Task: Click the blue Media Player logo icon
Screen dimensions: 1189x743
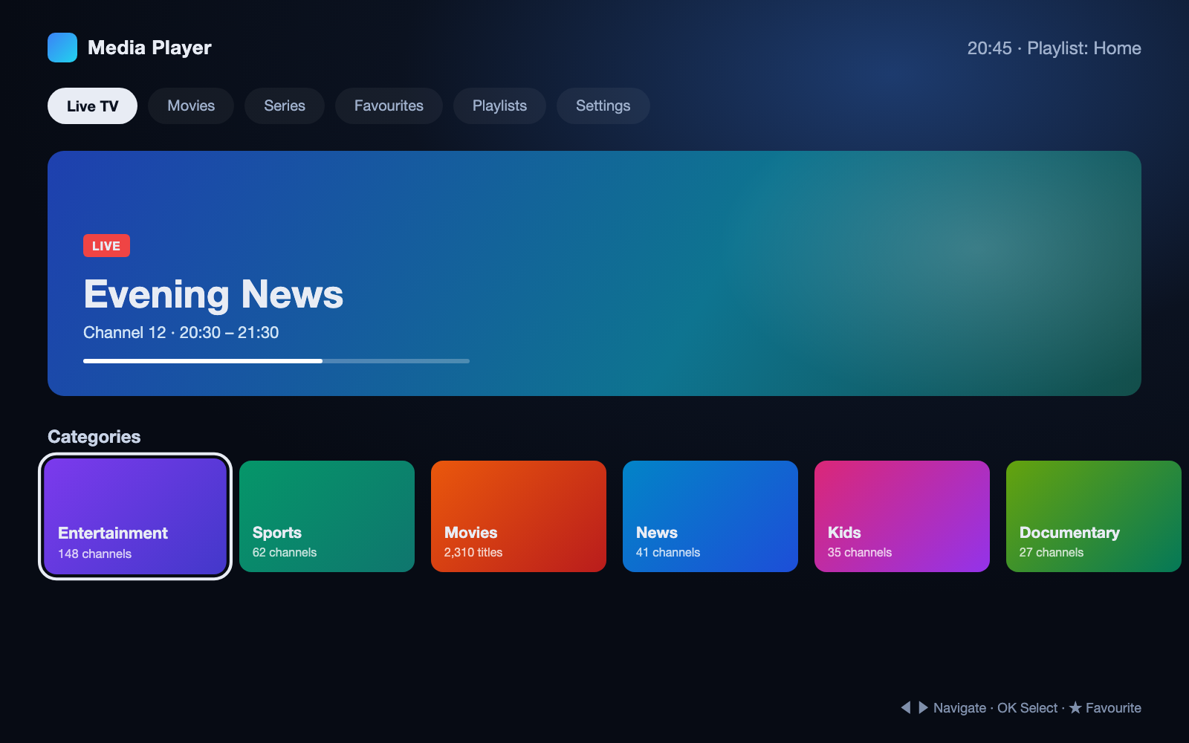Action: pos(62,48)
